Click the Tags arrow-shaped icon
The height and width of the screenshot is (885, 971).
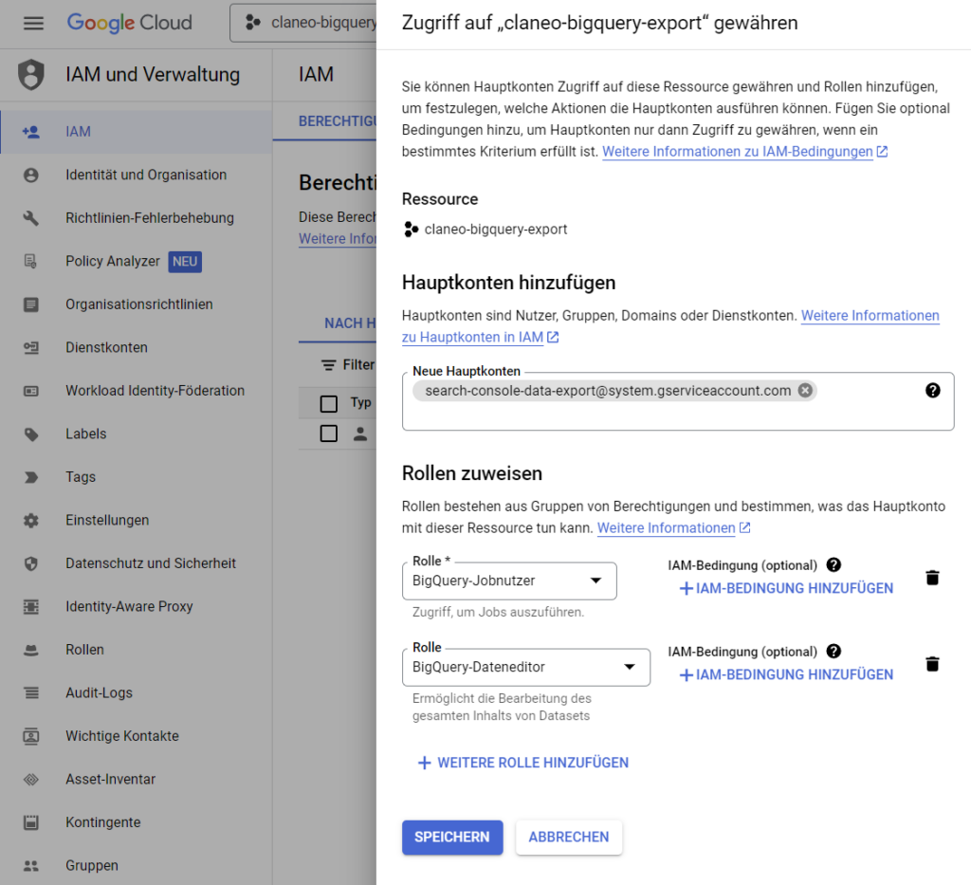[x=31, y=477]
